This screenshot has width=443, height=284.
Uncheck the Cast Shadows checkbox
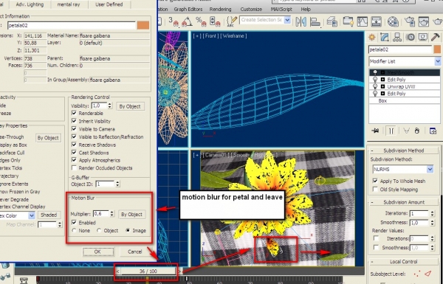pyautogui.click(x=75, y=153)
